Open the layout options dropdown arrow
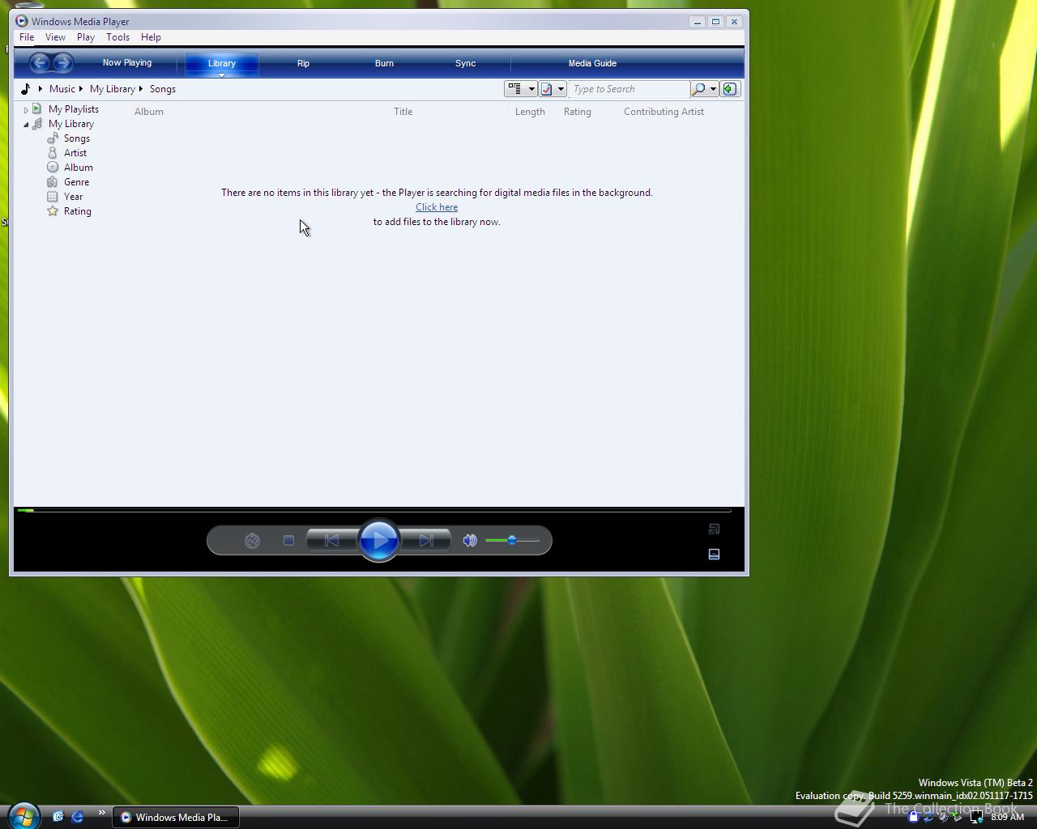 pyautogui.click(x=531, y=89)
